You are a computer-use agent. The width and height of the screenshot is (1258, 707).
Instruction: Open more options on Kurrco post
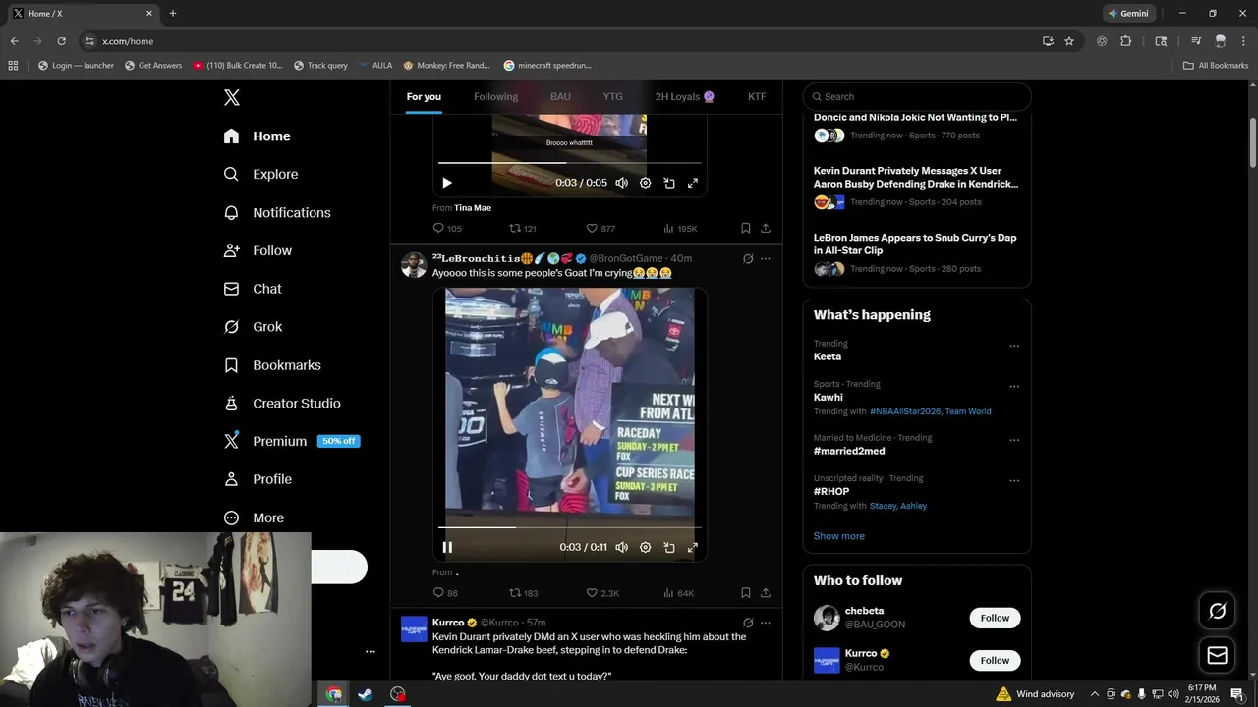(x=766, y=623)
